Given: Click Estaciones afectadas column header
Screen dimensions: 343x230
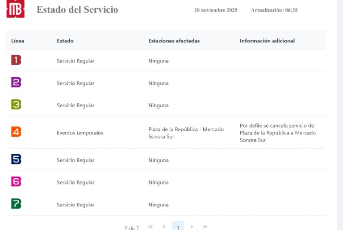Looking at the screenshot, I should coord(174,41).
